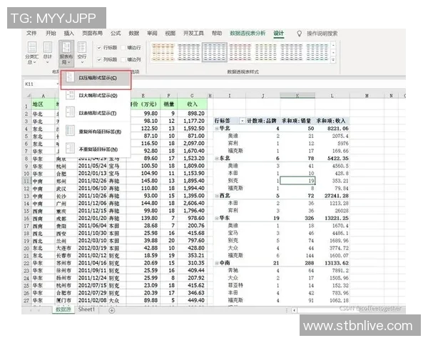
Task: Select pivot cell with value 27241.28
Action: (332, 196)
